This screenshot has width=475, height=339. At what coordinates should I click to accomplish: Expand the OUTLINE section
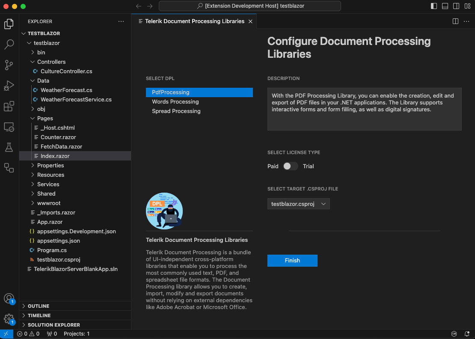(75, 306)
